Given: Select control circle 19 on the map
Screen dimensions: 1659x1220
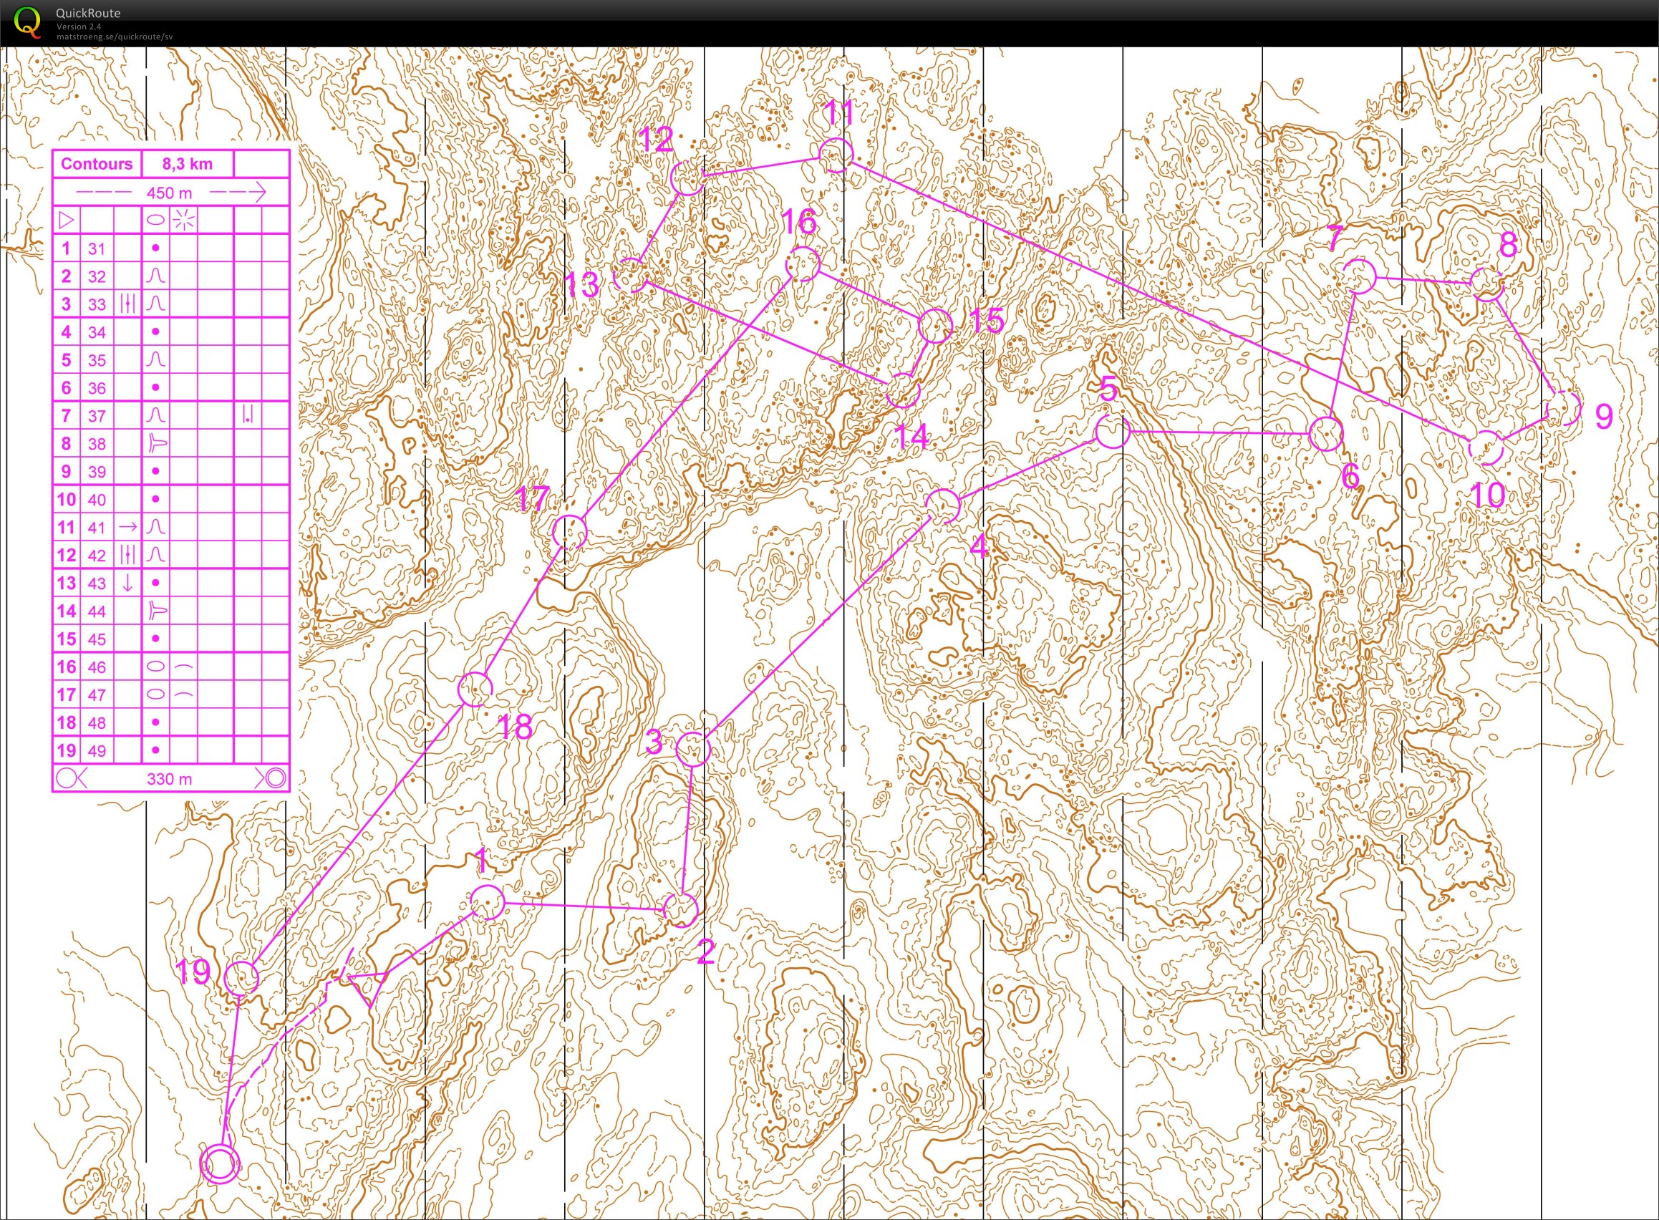Looking at the screenshot, I should (241, 979).
